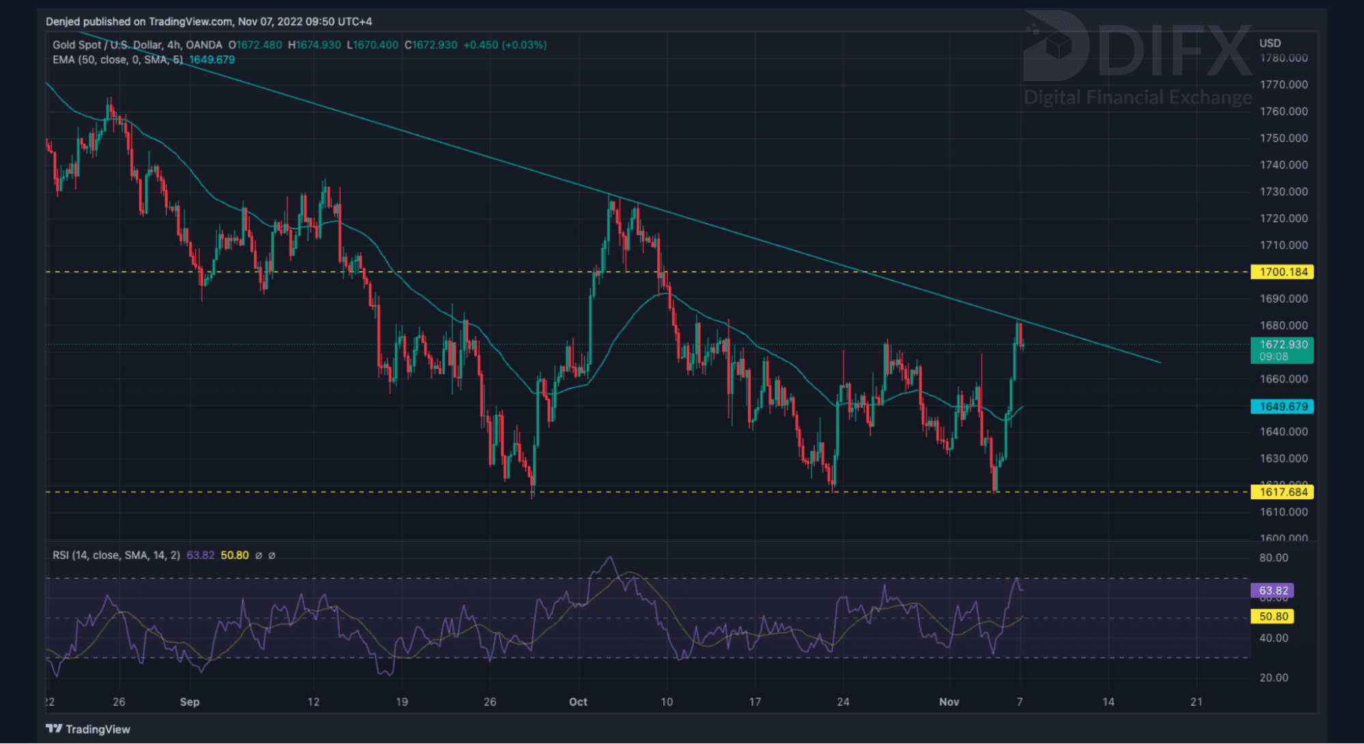The width and height of the screenshot is (1364, 744).
Task: Click the second empty-value symbol beside RSI
Action: point(272,556)
